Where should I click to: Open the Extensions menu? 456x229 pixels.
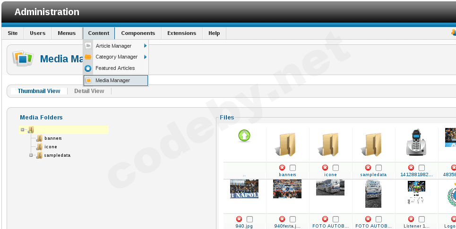182,33
